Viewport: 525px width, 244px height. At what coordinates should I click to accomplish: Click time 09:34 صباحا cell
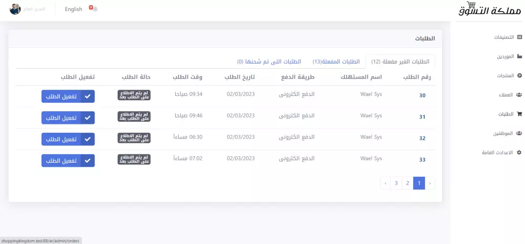point(188,94)
